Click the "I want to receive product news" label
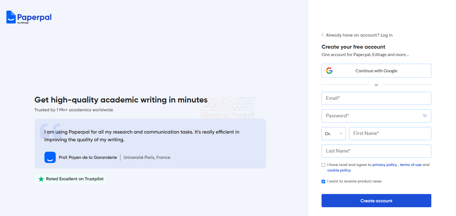This screenshot has width=456, height=216. pyautogui.click(x=354, y=181)
